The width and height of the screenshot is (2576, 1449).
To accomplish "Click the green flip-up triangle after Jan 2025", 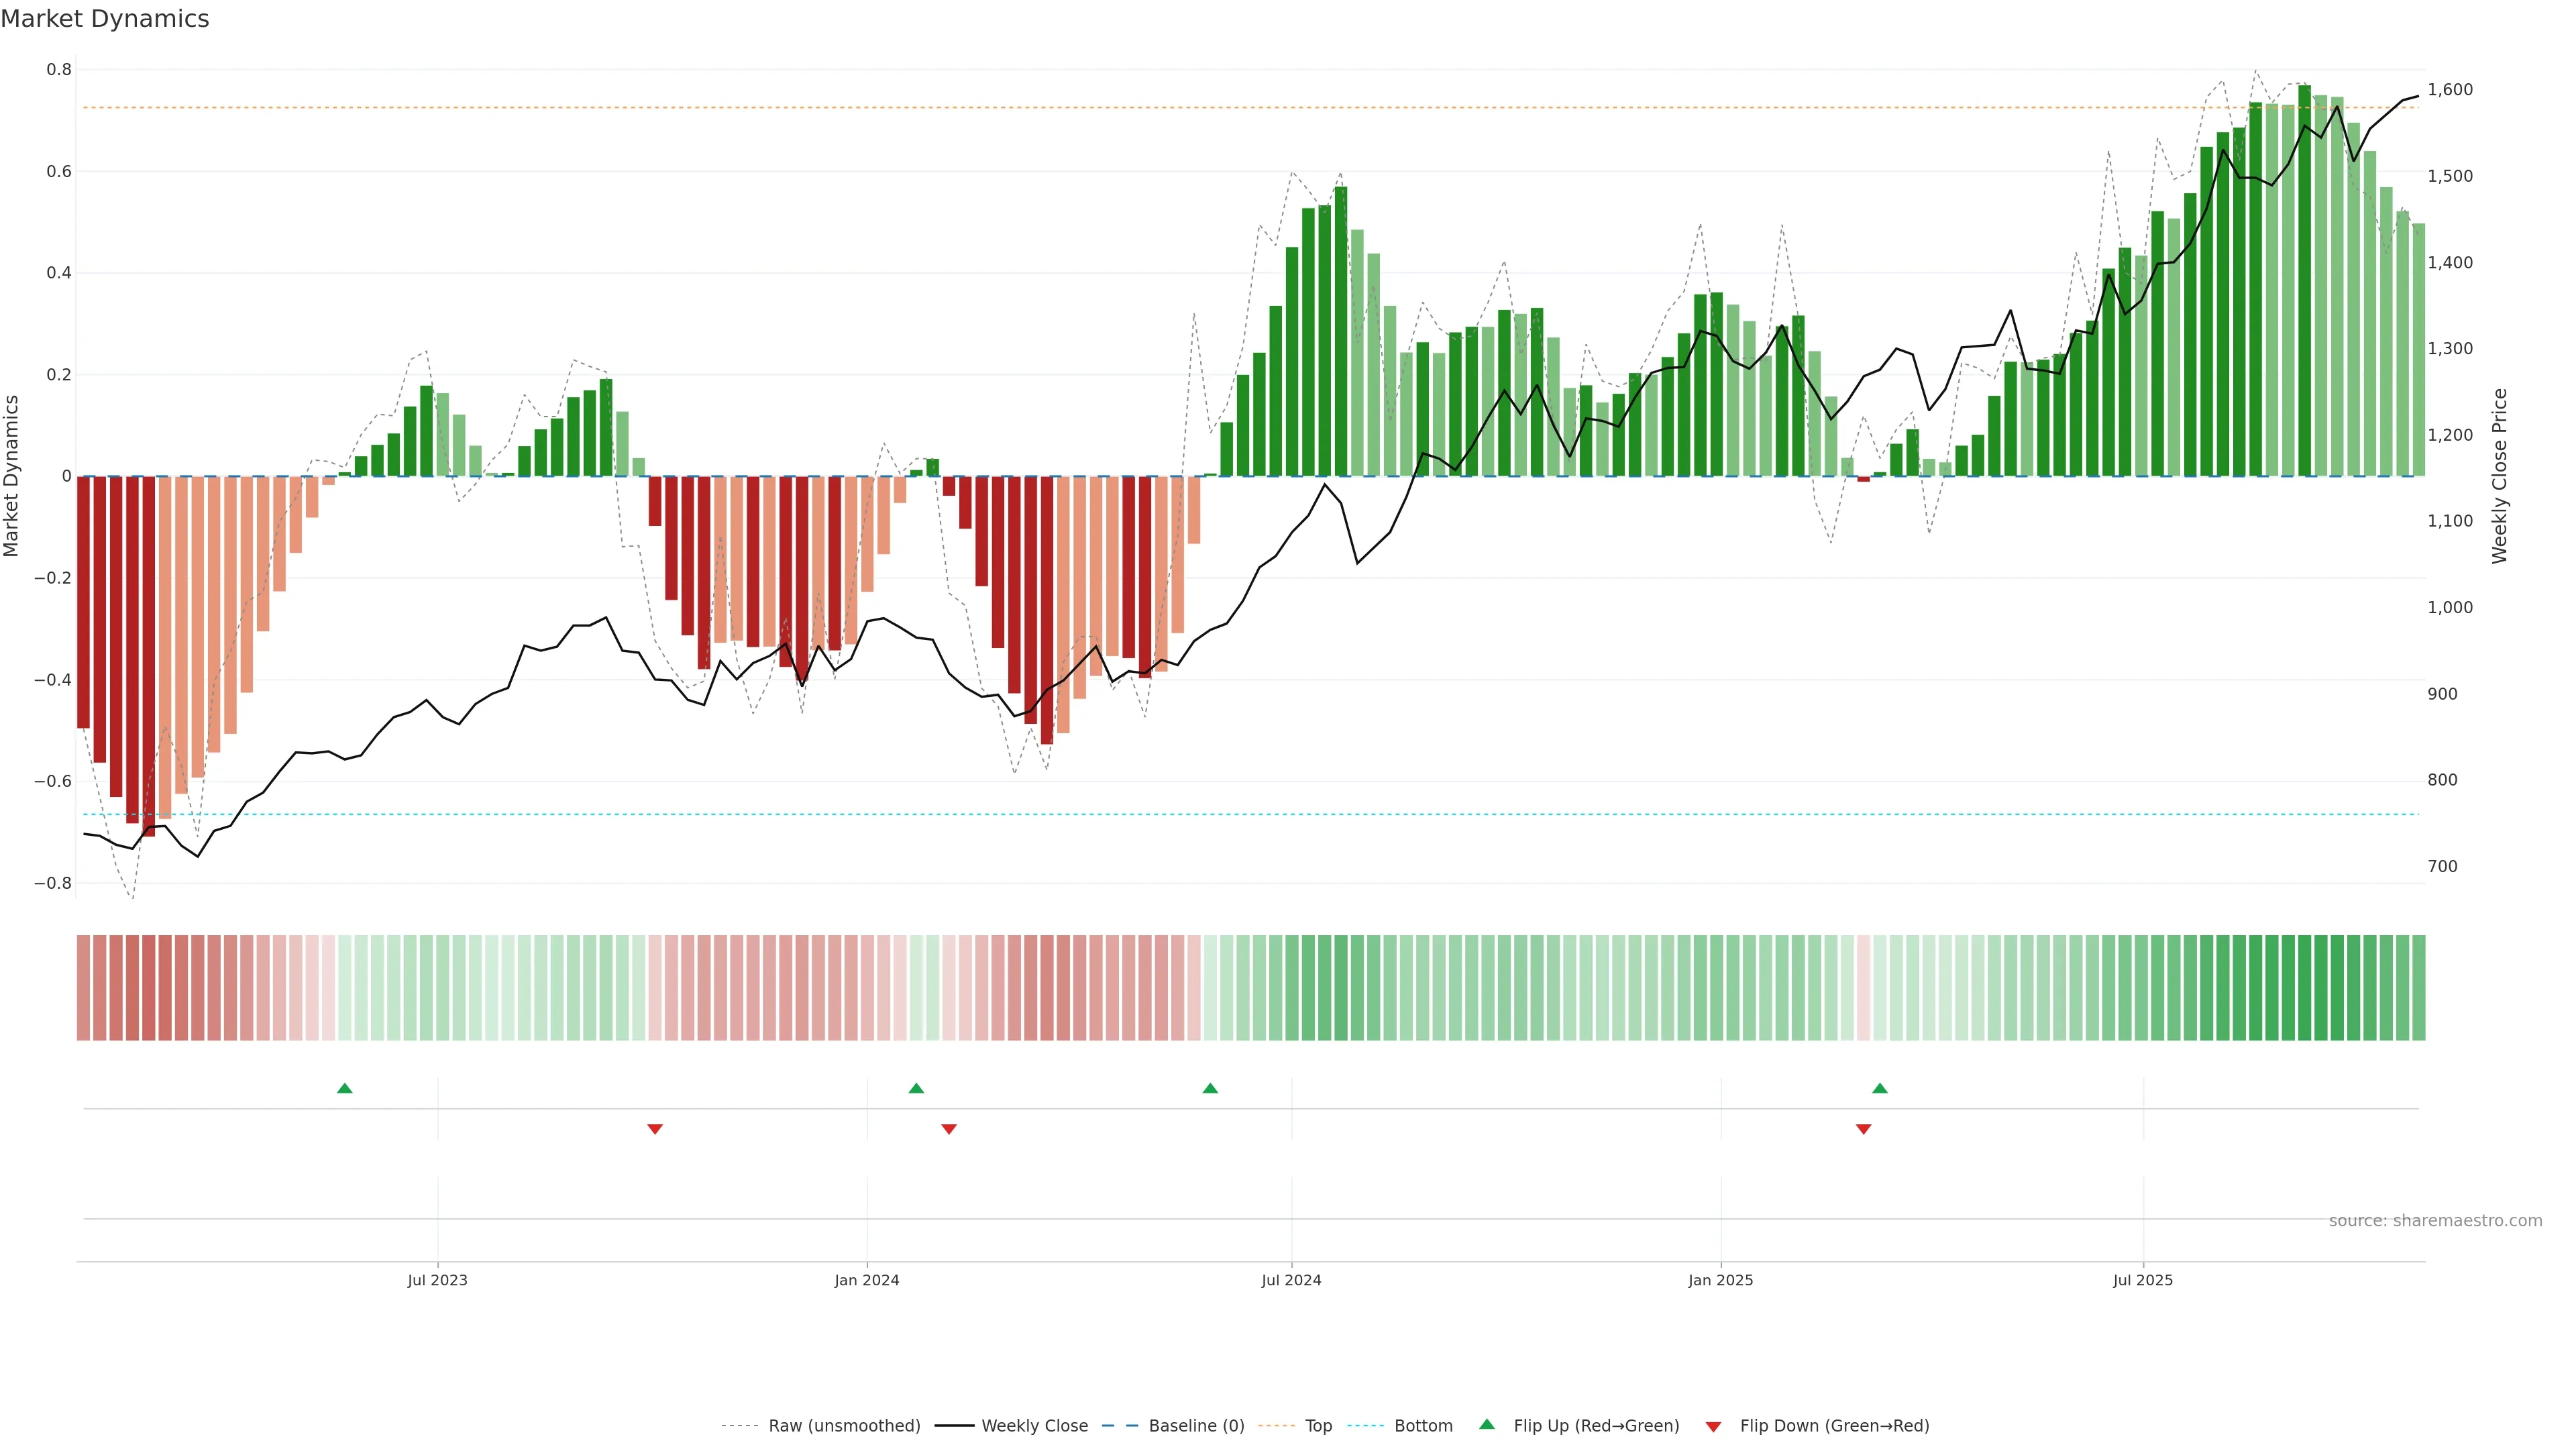I will tap(1880, 1088).
